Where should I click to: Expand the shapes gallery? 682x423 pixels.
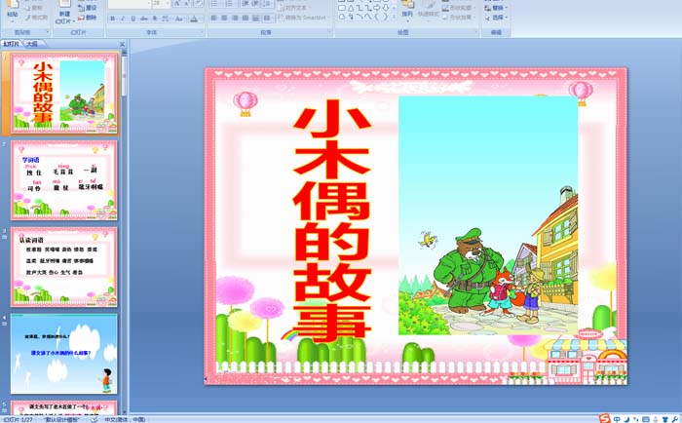pyautogui.click(x=394, y=17)
